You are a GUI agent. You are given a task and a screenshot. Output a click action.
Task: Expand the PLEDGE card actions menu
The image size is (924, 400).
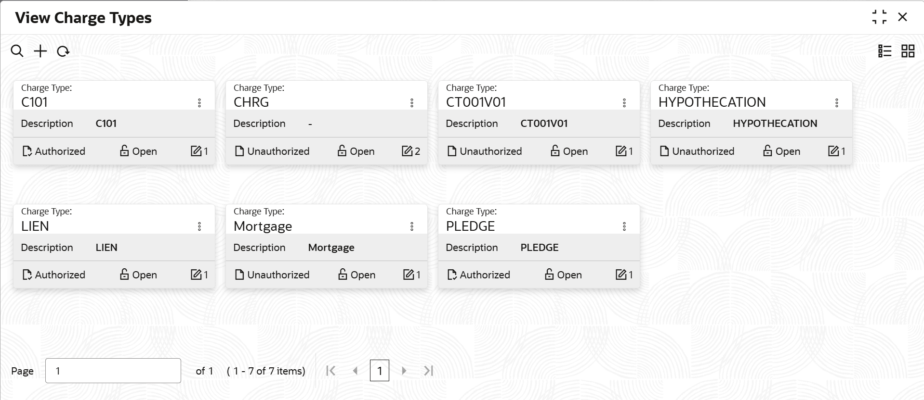[624, 226]
